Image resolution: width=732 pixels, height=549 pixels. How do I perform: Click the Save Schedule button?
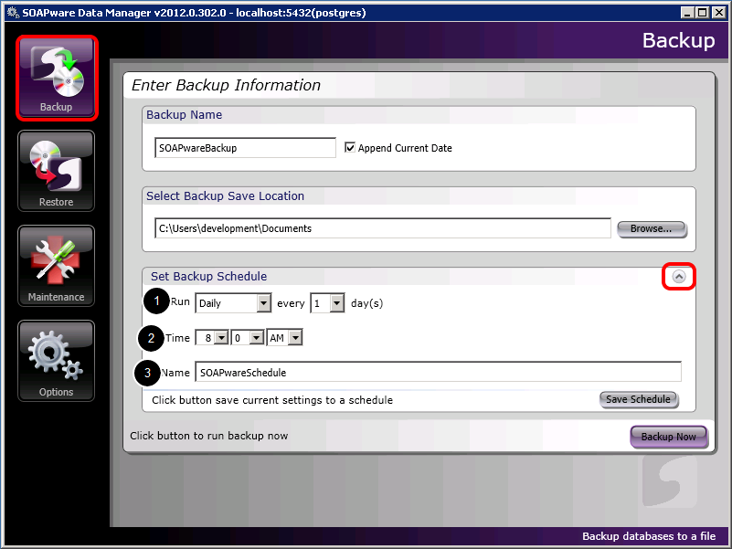click(x=638, y=399)
